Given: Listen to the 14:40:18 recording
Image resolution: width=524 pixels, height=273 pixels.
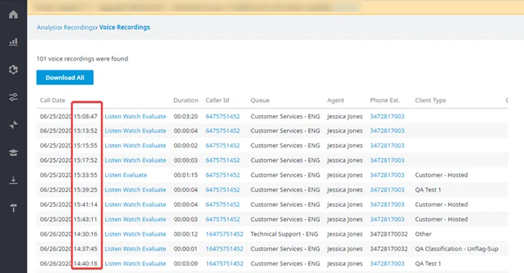Looking at the screenshot, I should tap(113, 263).
